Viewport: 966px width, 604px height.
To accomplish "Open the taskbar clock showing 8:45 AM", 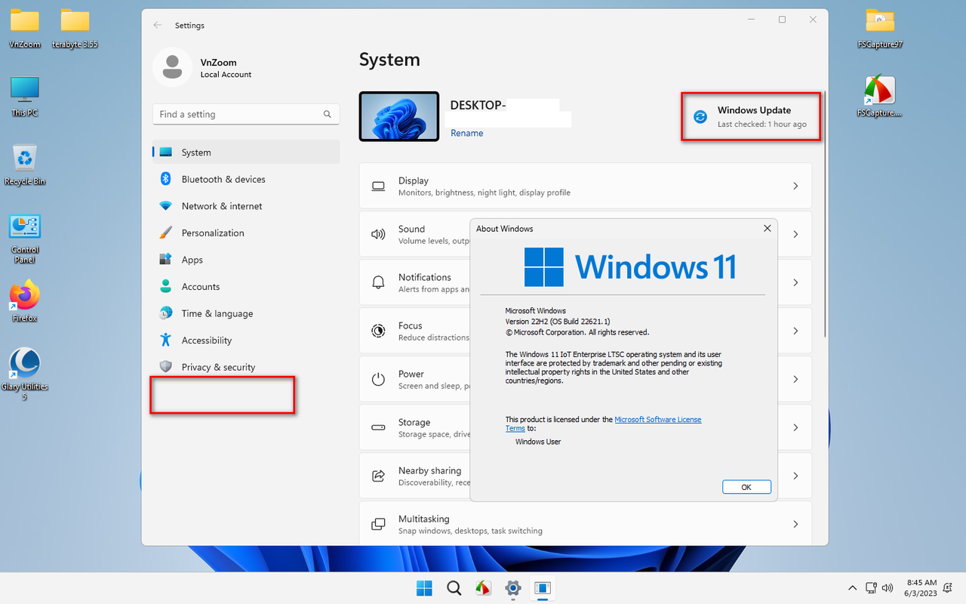I will click(x=921, y=587).
